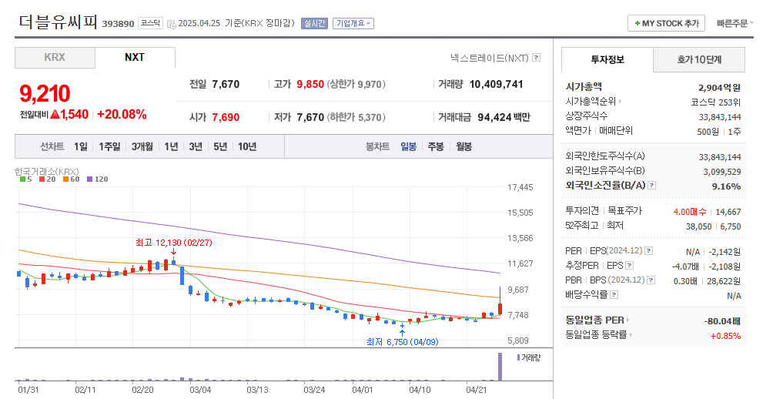
Task: Click the 거래대금 value 94,424 백만
Action: point(504,117)
